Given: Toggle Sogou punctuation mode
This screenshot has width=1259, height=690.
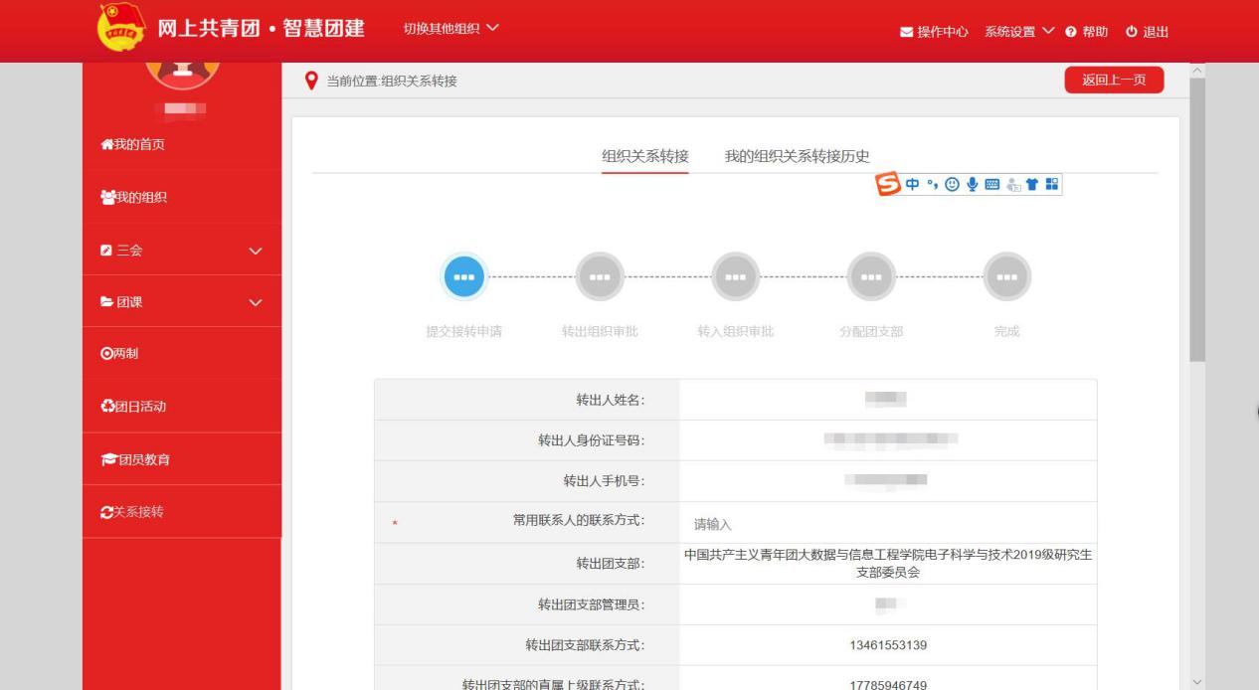Looking at the screenshot, I should click(933, 185).
